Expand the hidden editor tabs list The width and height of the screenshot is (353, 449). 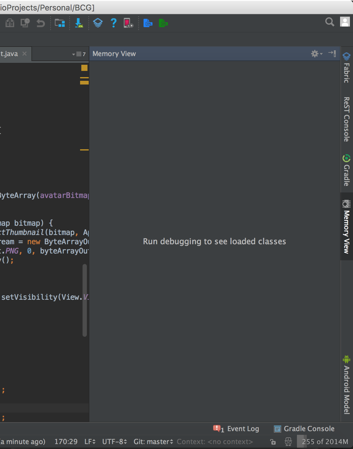(x=79, y=54)
